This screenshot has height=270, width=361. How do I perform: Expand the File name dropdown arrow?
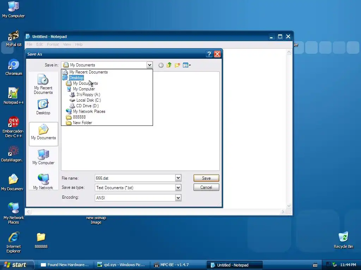click(178, 178)
